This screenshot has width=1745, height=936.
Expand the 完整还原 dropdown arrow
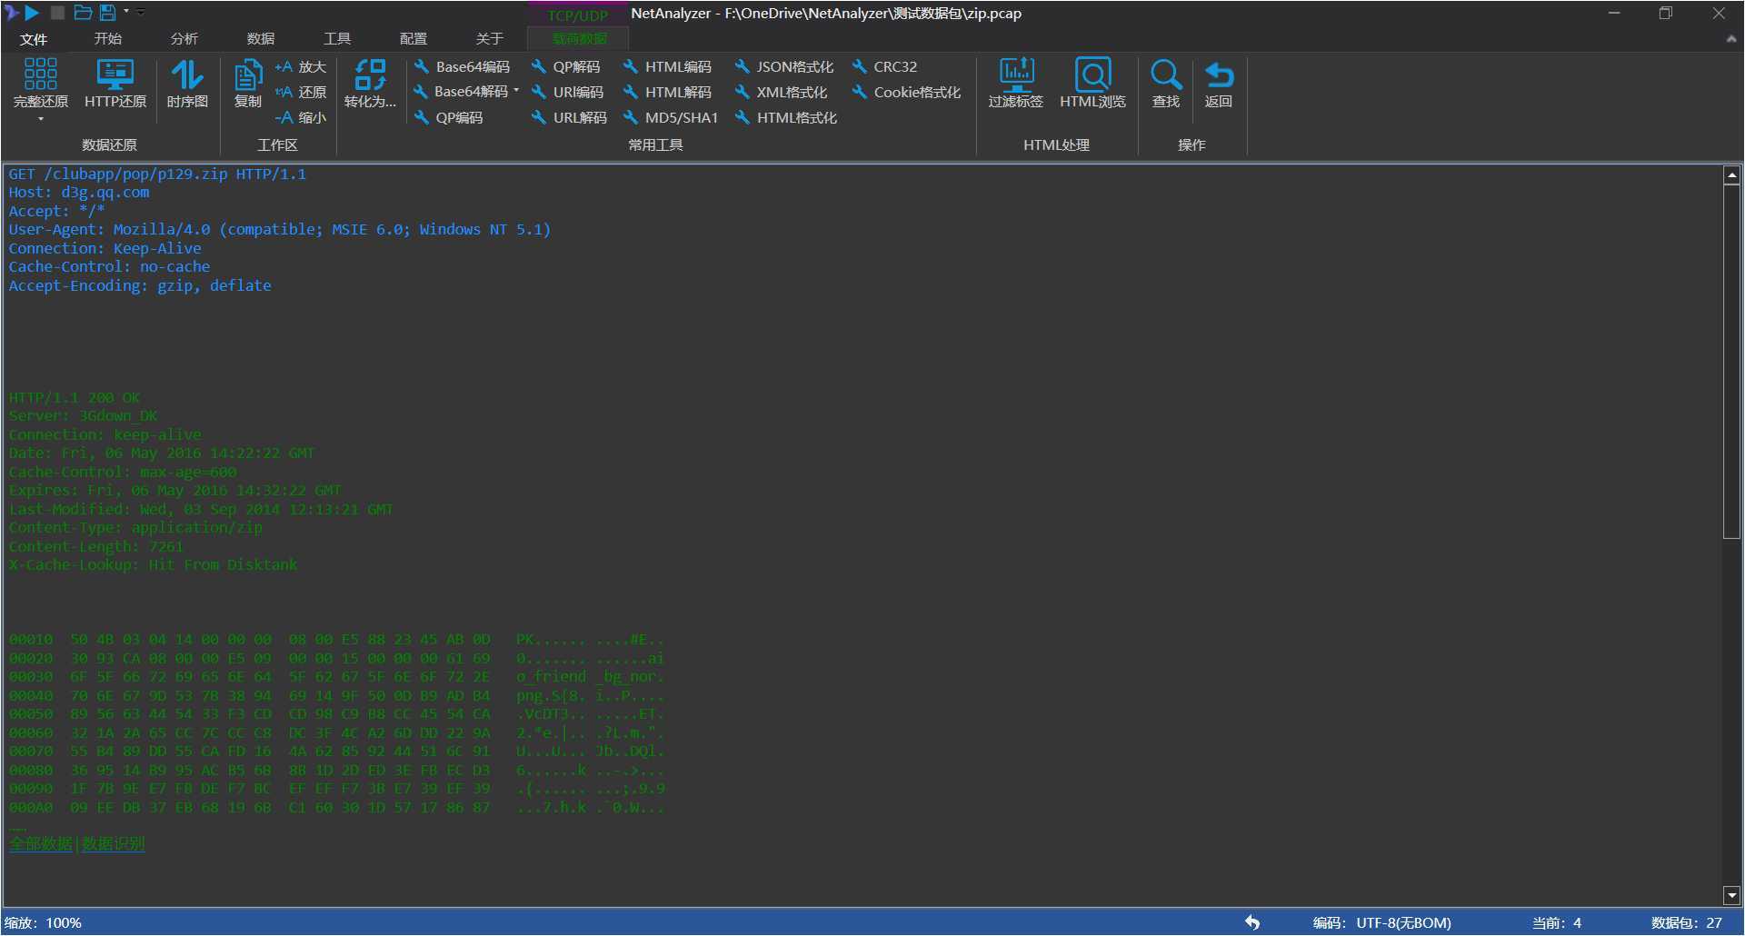41,119
